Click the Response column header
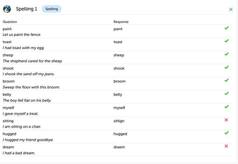Screen dimensions: 238x164 (121, 22)
